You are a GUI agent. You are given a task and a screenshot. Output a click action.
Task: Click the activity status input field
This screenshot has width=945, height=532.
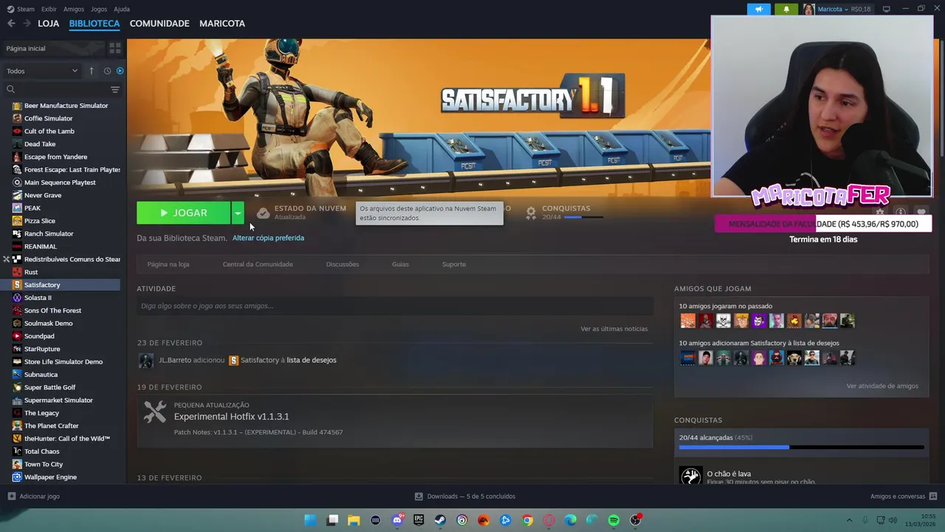395,306
